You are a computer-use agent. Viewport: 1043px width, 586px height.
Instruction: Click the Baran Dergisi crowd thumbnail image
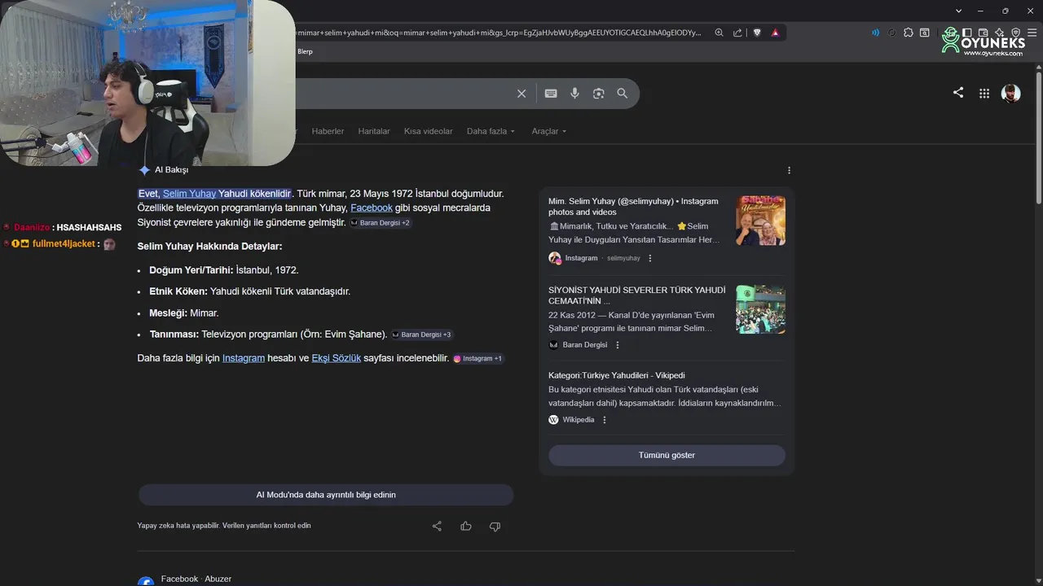click(x=760, y=309)
